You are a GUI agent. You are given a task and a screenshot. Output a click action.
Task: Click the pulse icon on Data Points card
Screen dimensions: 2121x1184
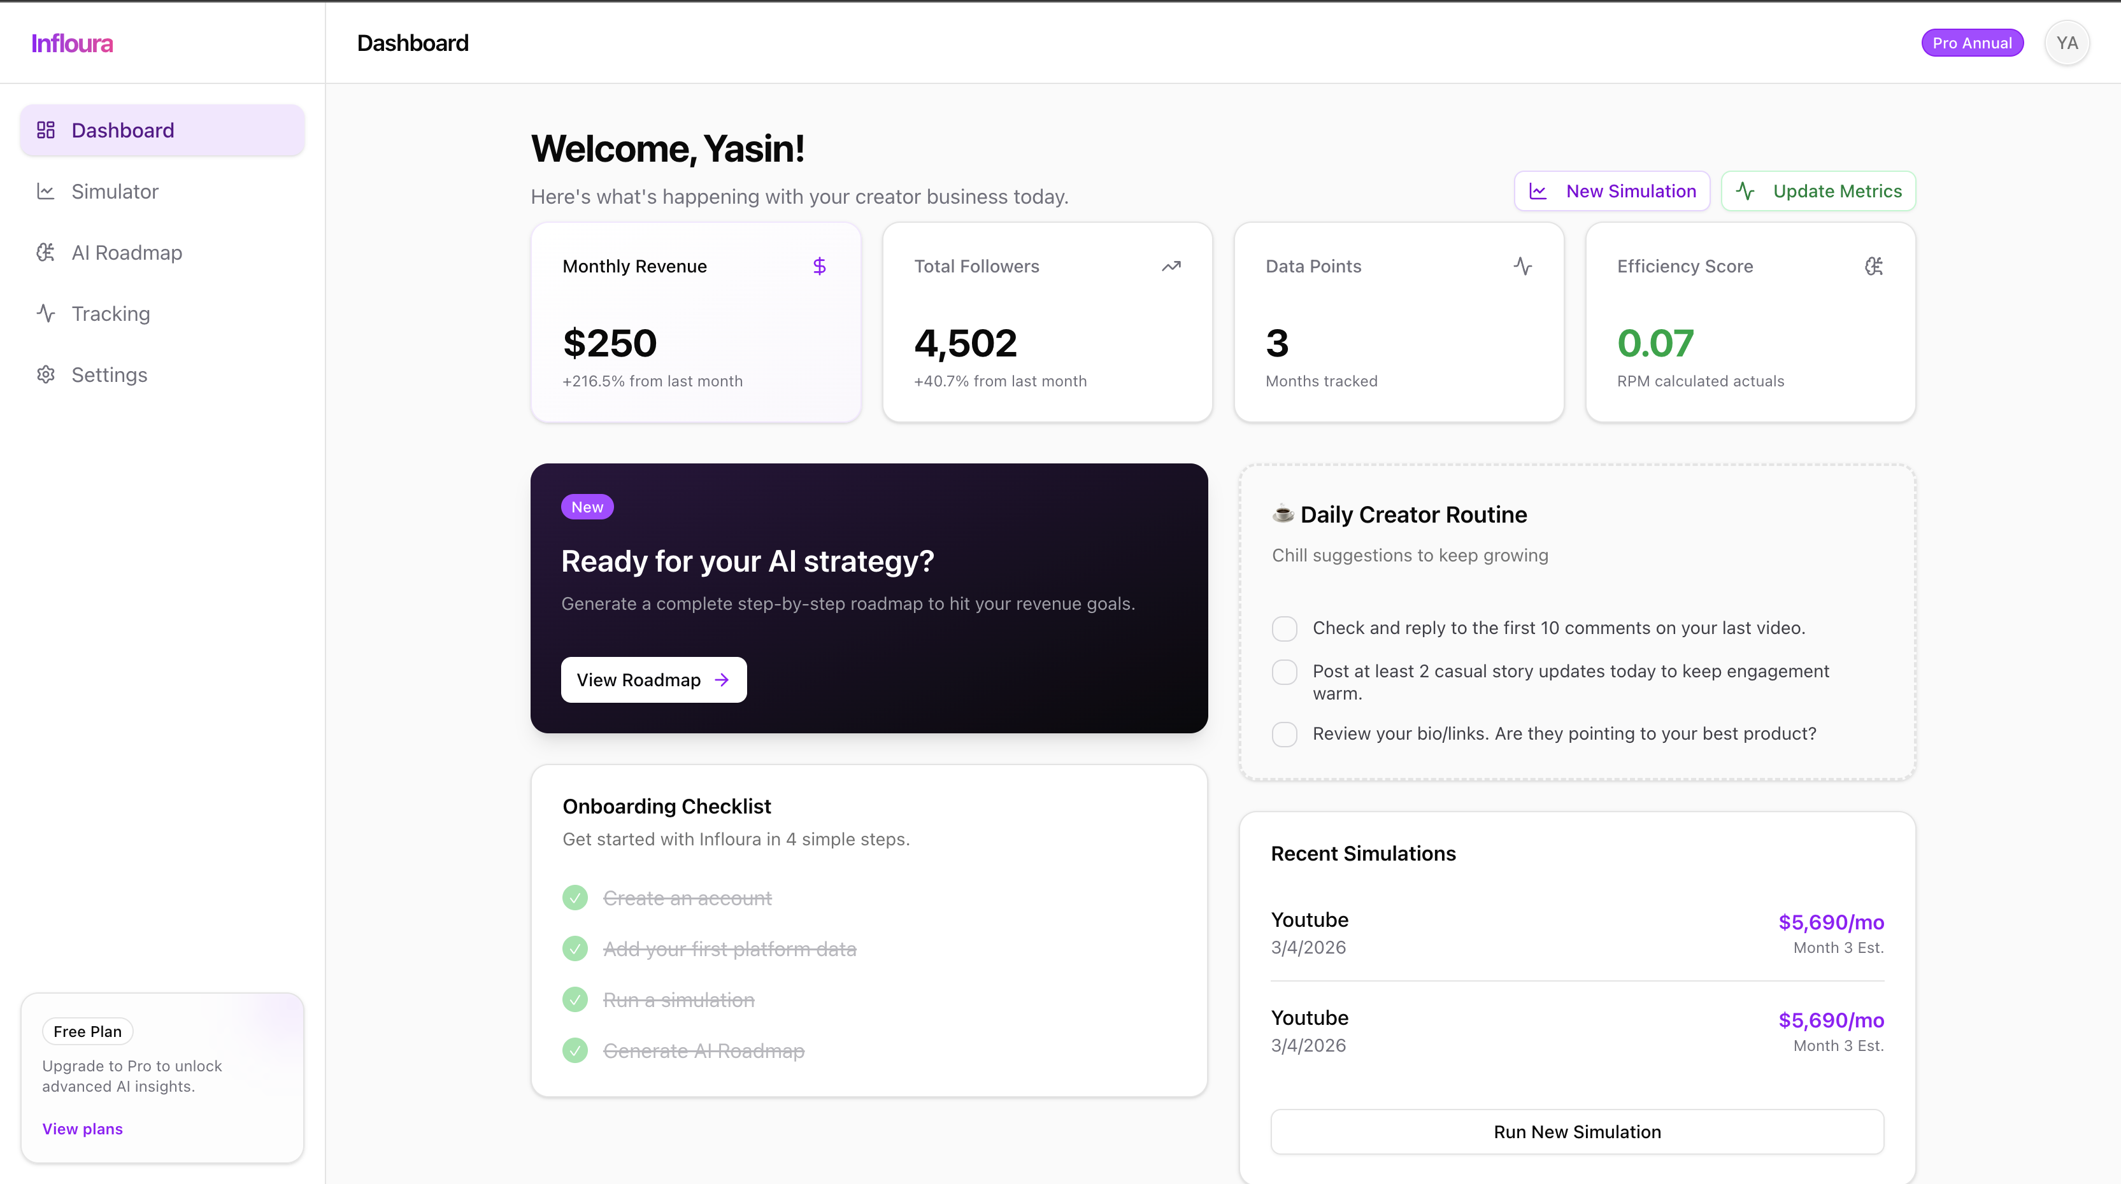(1522, 265)
